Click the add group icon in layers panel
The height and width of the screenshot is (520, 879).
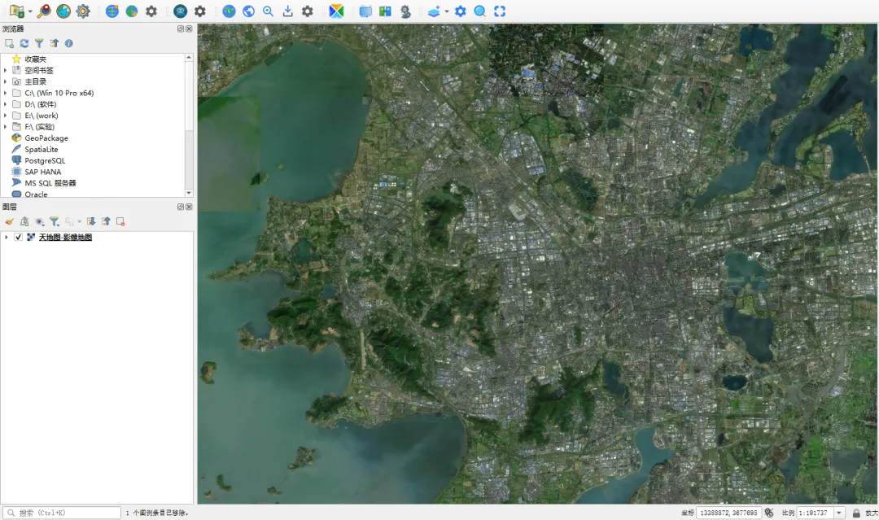pos(24,221)
